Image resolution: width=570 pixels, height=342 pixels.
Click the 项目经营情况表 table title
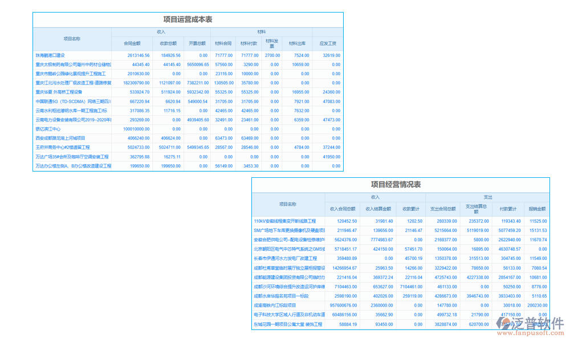[396, 185]
